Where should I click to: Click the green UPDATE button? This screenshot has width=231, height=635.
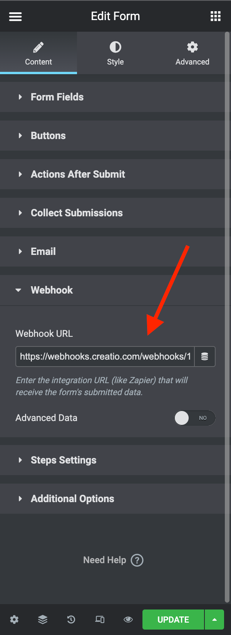click(173, 620)
